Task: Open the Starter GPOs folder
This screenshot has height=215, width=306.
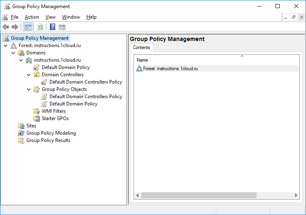Action: pyautogui.click(x=55, y=118)
